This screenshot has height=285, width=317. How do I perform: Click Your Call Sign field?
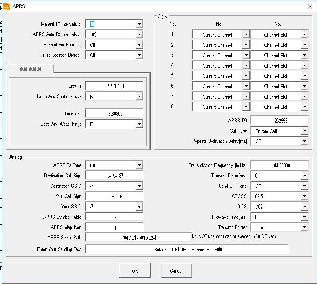tap(114, 196)
